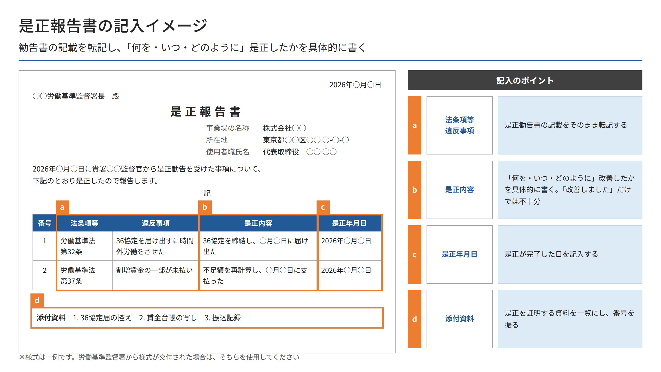Select the label 使用者職氏名
This screenshot has height=372, width=661.
(227, 152)
